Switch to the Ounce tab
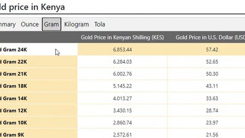 [30, 25]
